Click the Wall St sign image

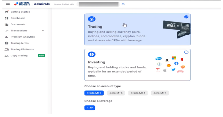coord(177,29)
